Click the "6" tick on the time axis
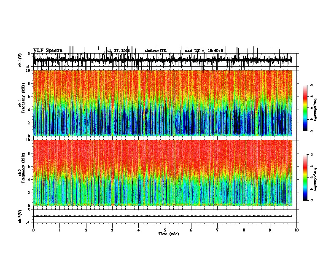Image resolution: width=334 pixels, height=258 pixels. click(191, 230)
